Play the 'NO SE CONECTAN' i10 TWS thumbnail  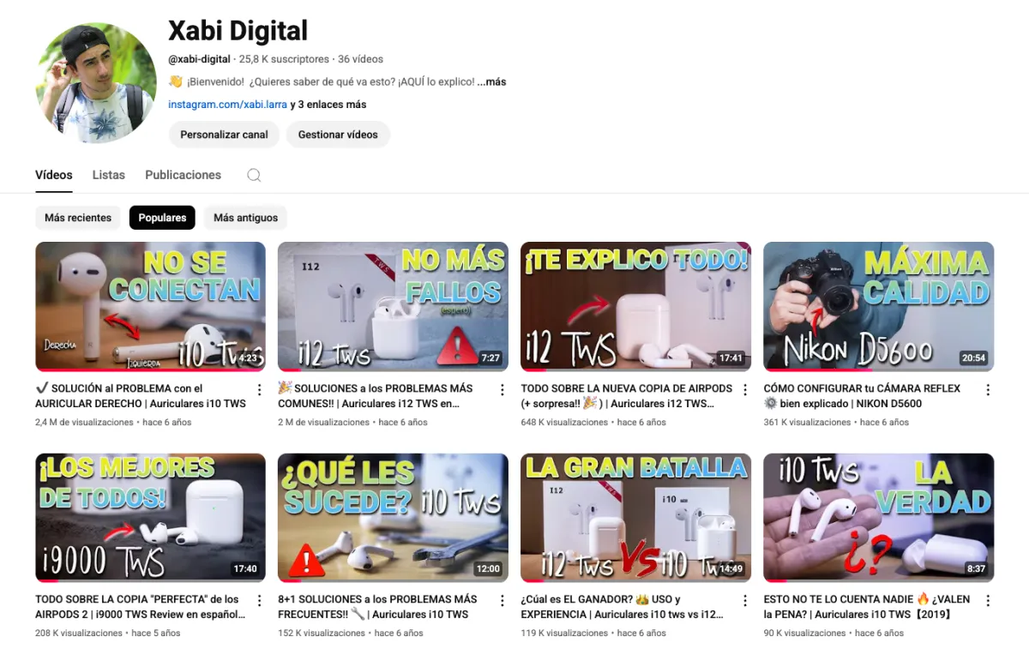150,306
